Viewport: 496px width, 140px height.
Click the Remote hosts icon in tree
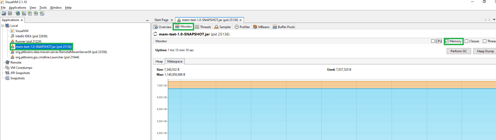tap(7, 63)
